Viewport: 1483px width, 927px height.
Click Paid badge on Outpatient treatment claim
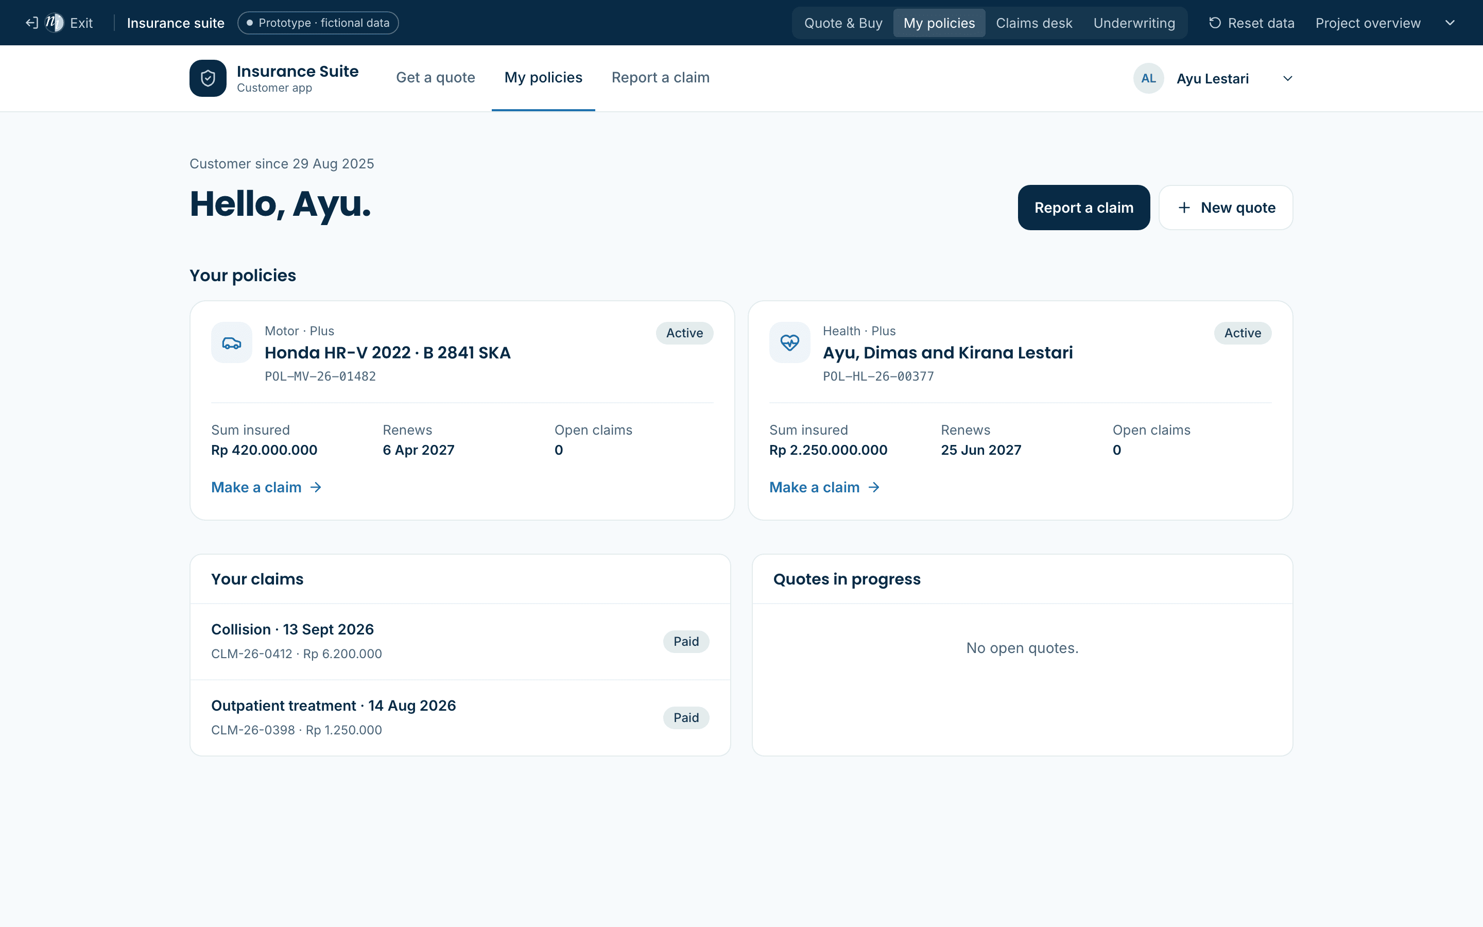click(686, 718)
